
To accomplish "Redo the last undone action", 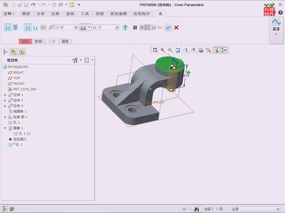I will pyautogui.click(x=43, y=5).
